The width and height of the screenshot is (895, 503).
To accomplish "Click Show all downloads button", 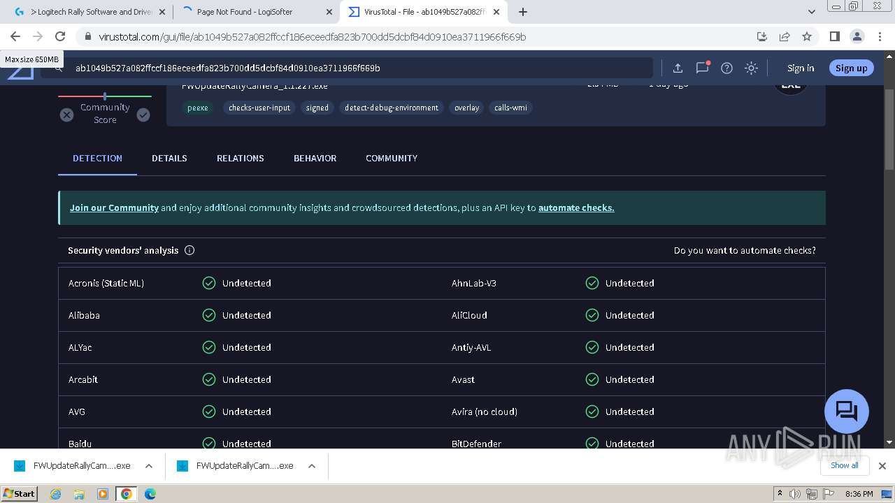I will (x=844, y=465).
